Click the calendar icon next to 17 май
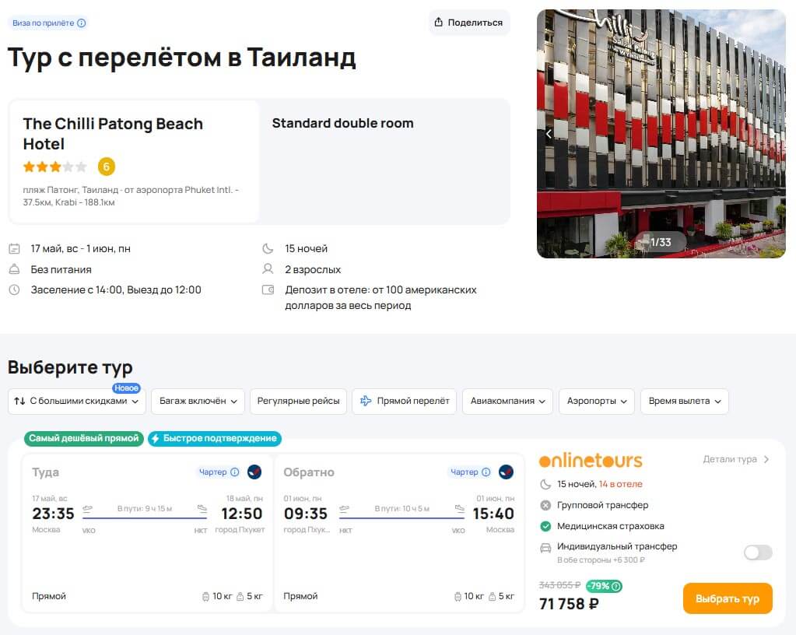Image resolution: width=796 pixels, height=635 pixels. (14, 249)
